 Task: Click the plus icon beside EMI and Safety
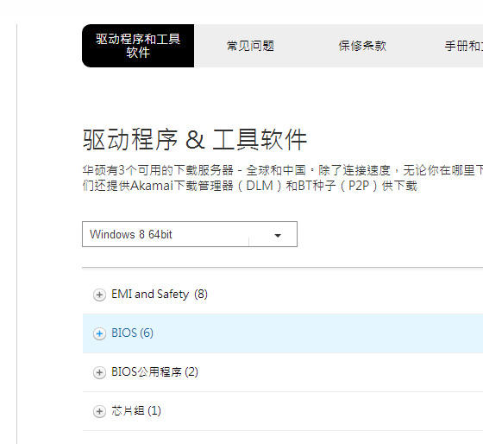[99, 295]
